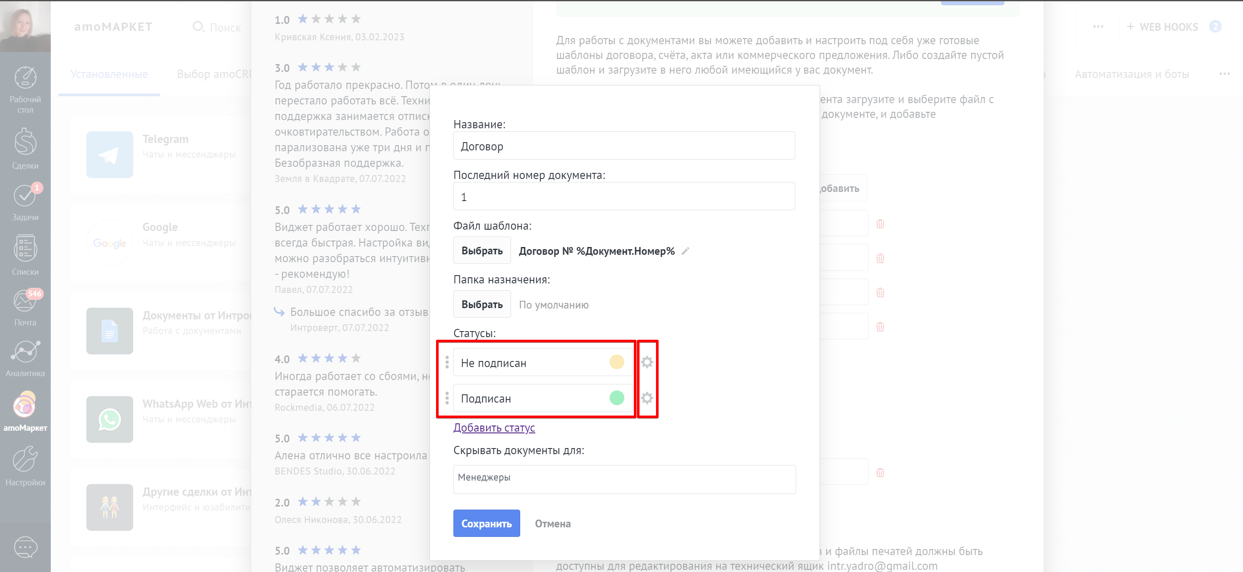
Task: Select the amoМаркет sidebar icon
Action: point(25,405)
